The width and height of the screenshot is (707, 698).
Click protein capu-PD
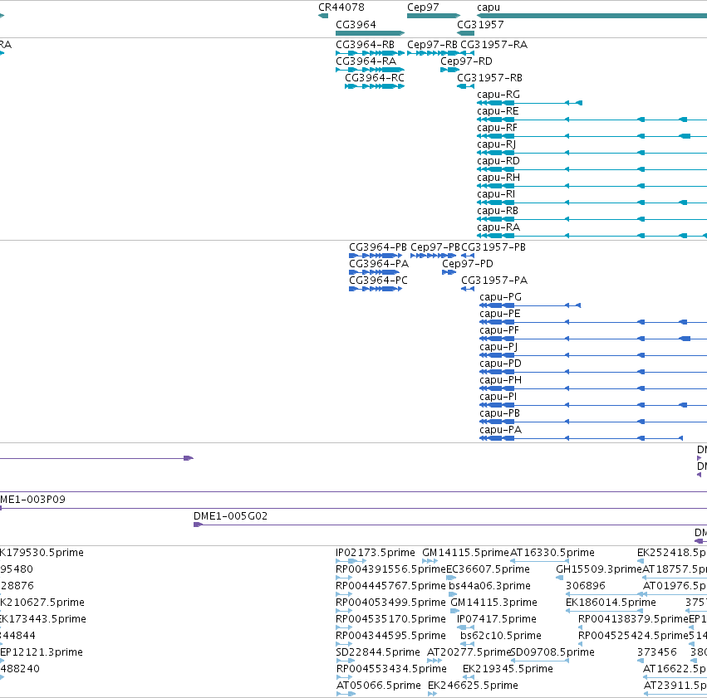500,364
